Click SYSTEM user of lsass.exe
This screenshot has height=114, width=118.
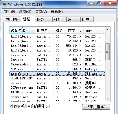pyautogui.click(x=42, y=55)
